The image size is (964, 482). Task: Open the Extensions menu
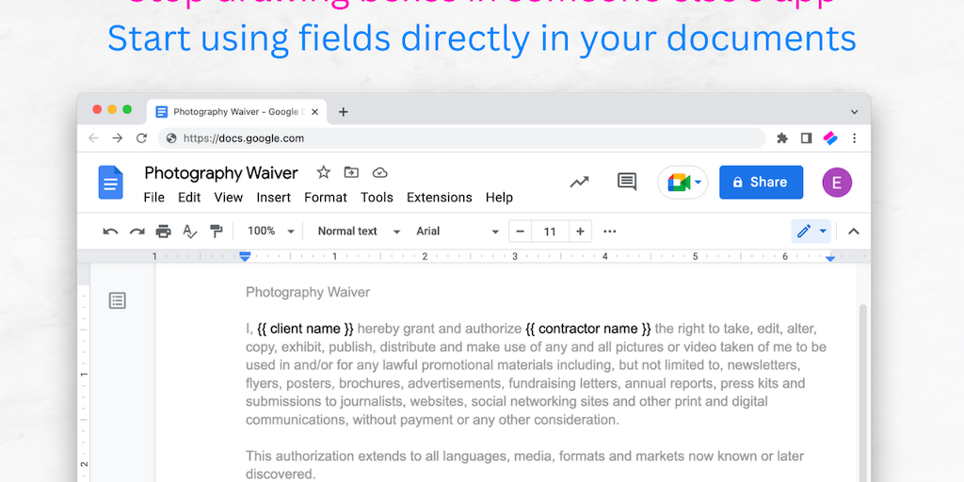tap(439, 198)
